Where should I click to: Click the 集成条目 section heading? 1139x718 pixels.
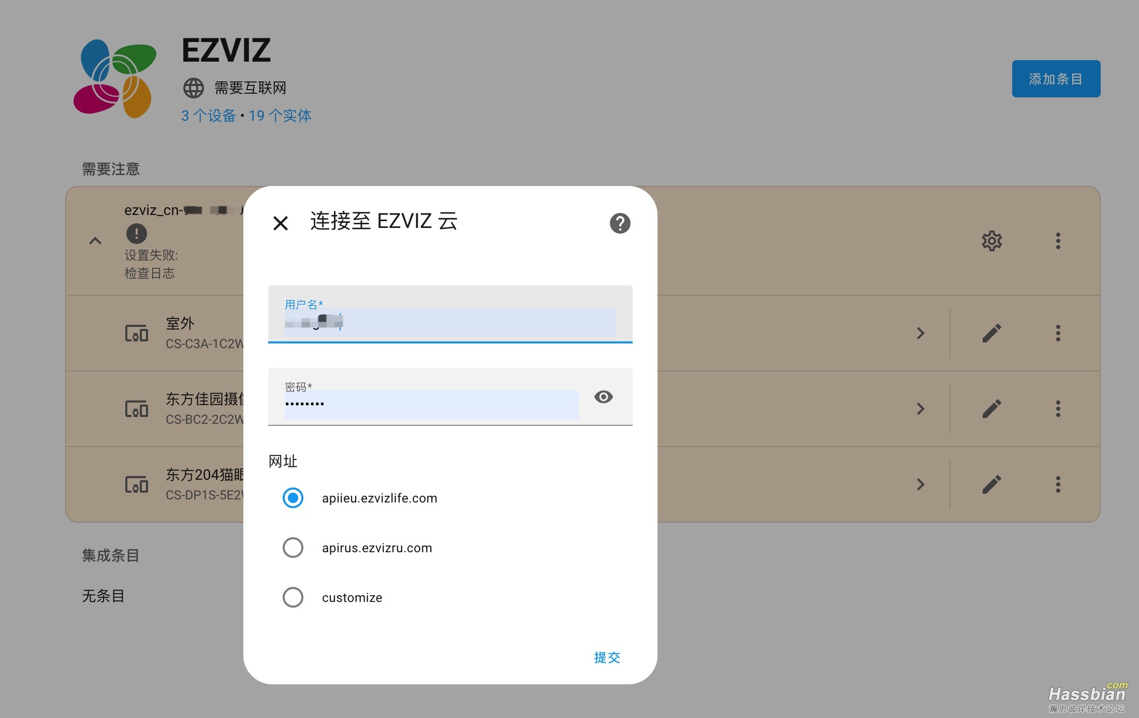click(111, 555)
